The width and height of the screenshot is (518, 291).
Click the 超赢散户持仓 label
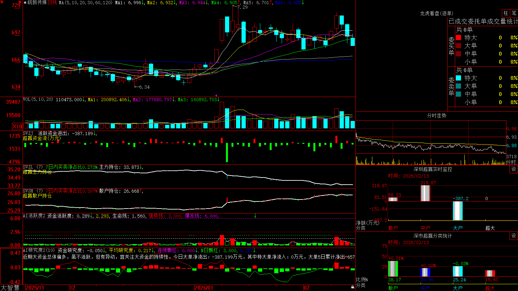pos(37,196)
